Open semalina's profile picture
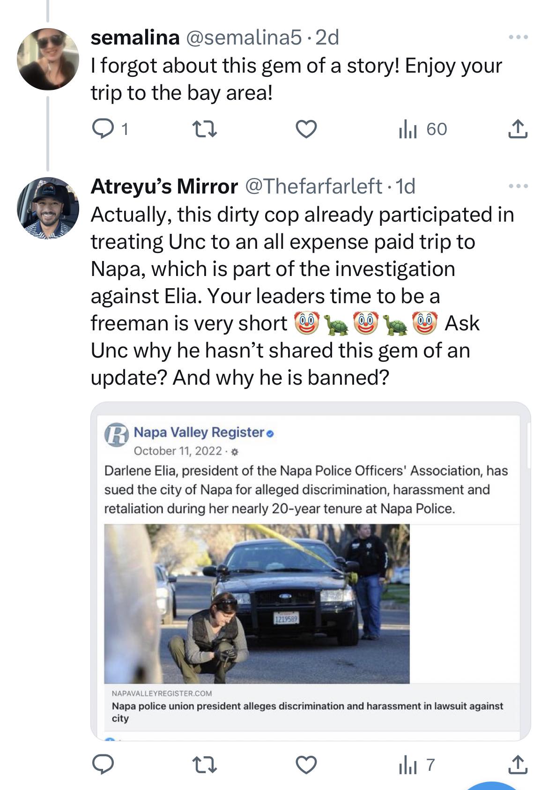548x790 pixels. pyautogui.click(x=48, y=59)
